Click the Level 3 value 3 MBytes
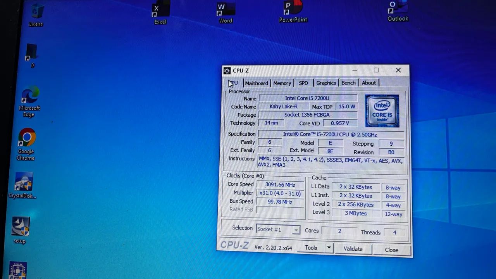 [x=356, y=214]
